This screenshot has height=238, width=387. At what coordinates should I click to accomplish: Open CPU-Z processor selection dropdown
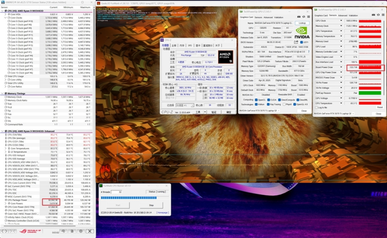click(x=185, y=105)
